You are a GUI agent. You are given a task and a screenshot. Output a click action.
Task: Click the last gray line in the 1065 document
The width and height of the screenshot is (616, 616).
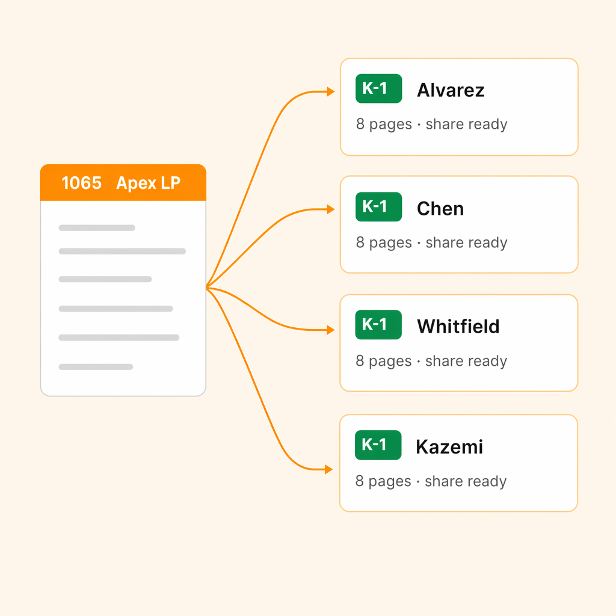(x=96, y=366)
